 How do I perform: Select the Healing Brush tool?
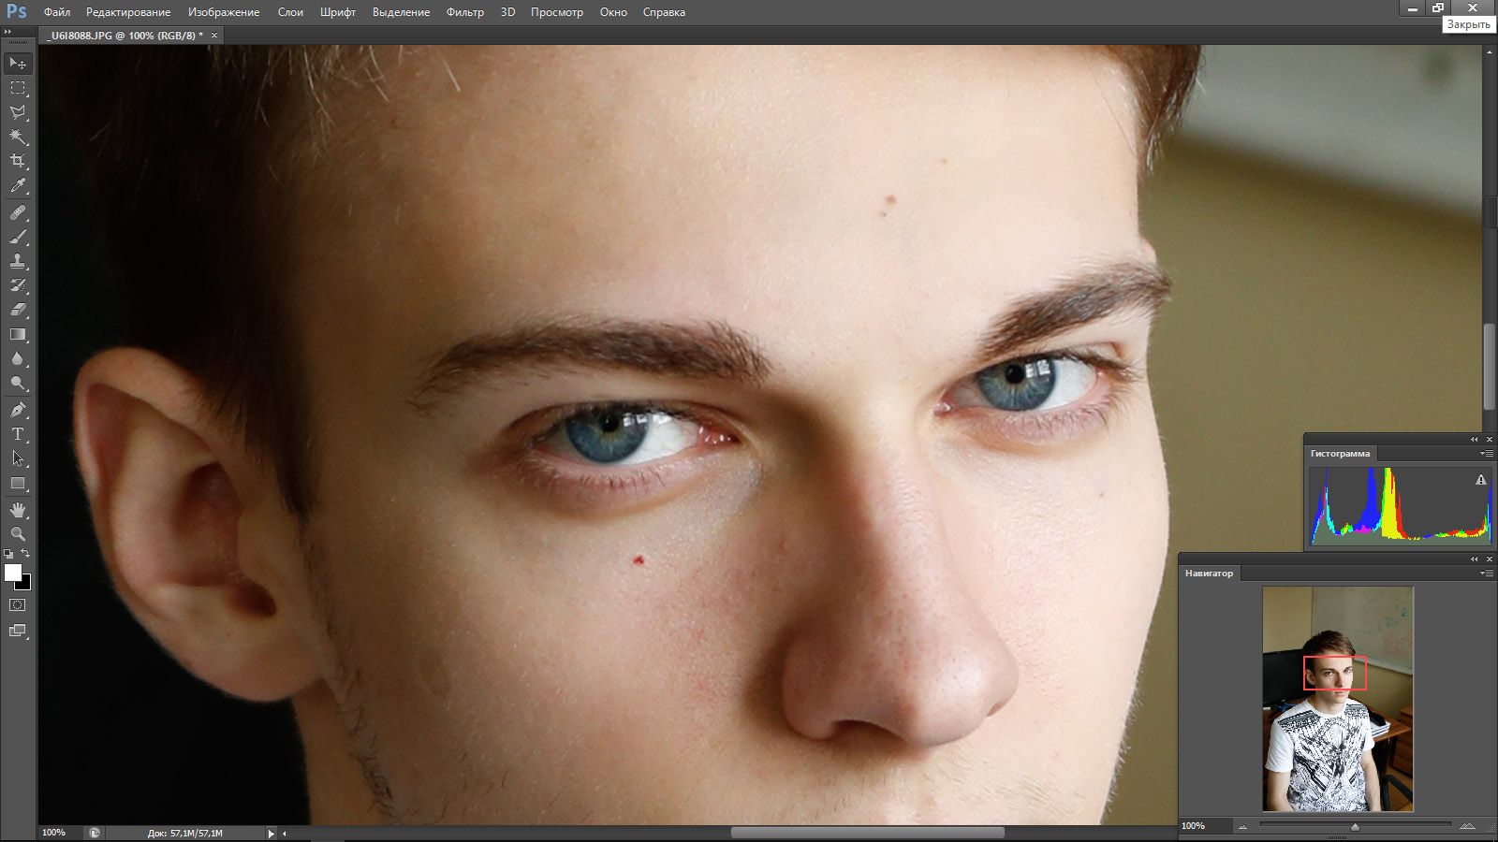[x=18, y=212]
